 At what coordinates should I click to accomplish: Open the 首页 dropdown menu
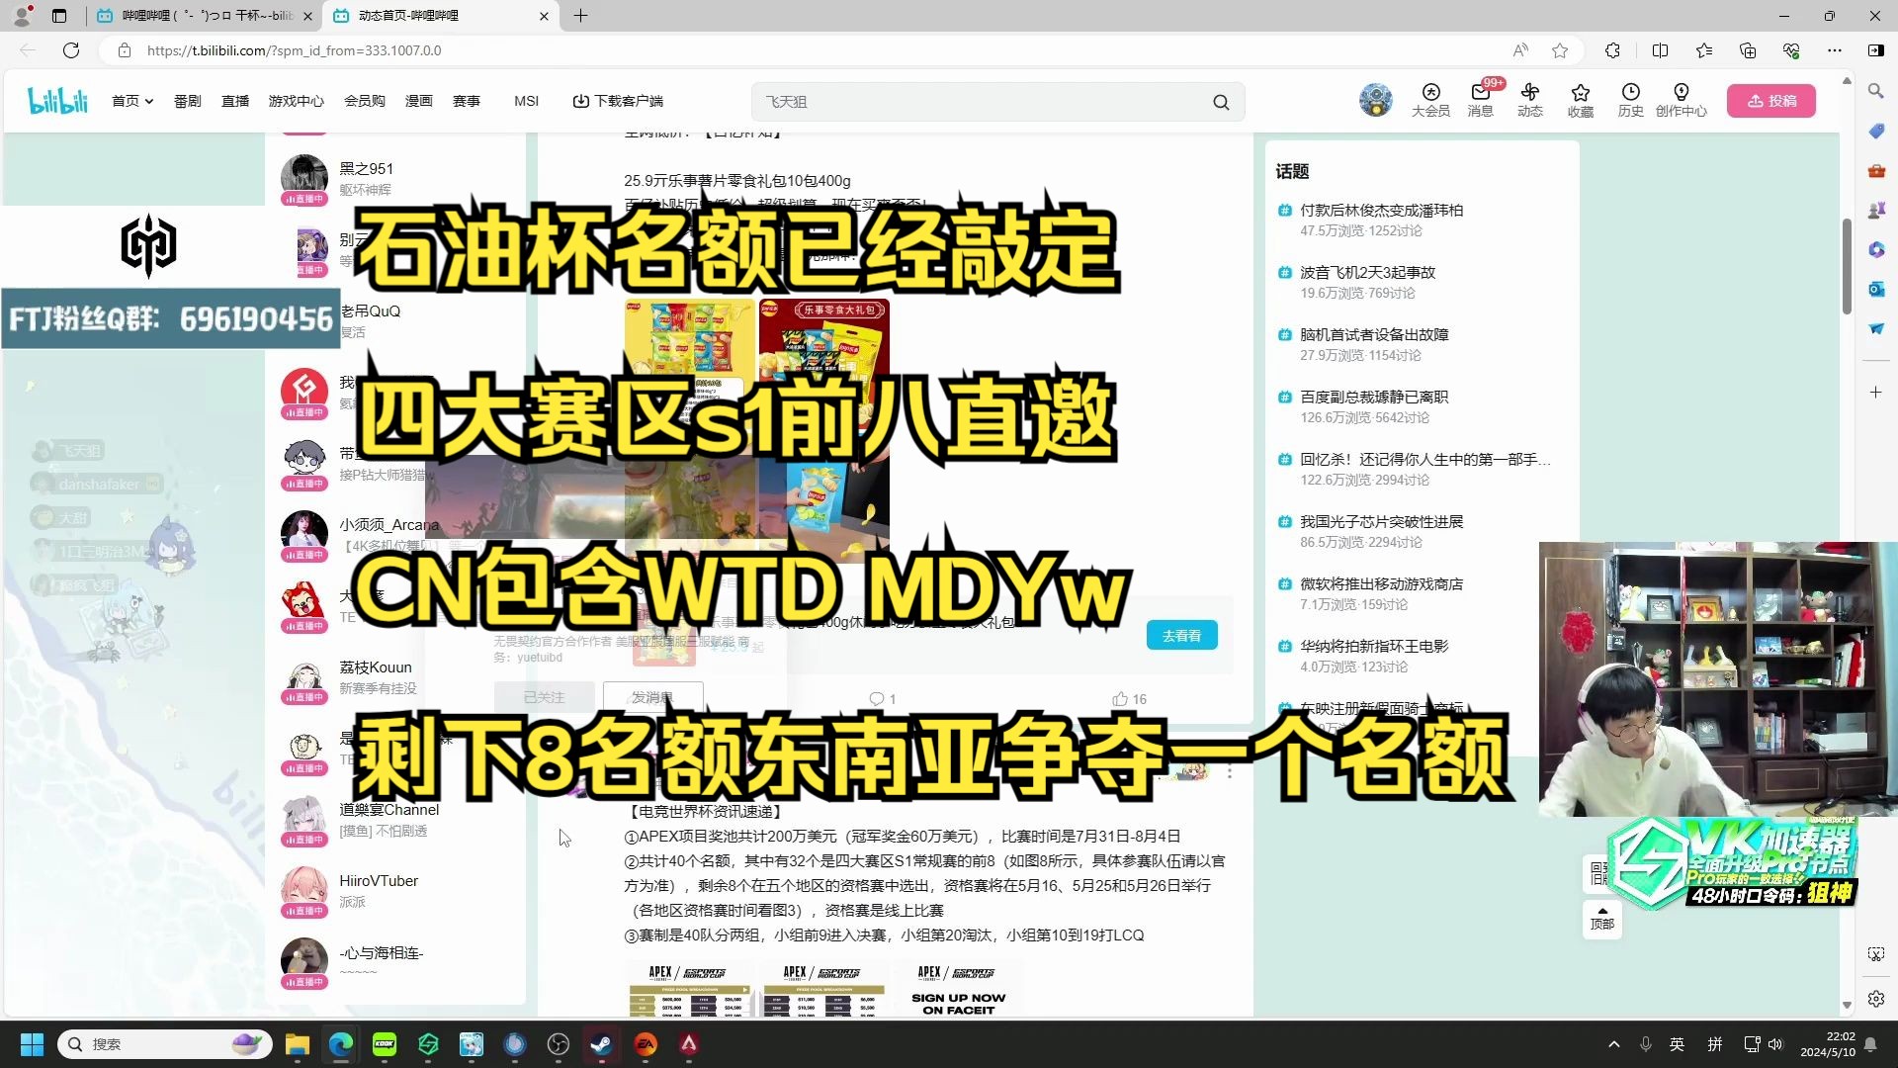coord(132,101)
